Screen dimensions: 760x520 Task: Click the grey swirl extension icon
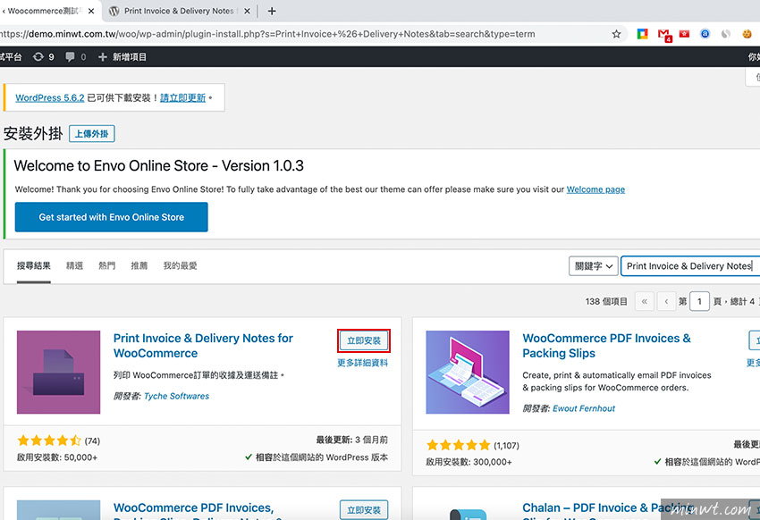tap(726, 34)
